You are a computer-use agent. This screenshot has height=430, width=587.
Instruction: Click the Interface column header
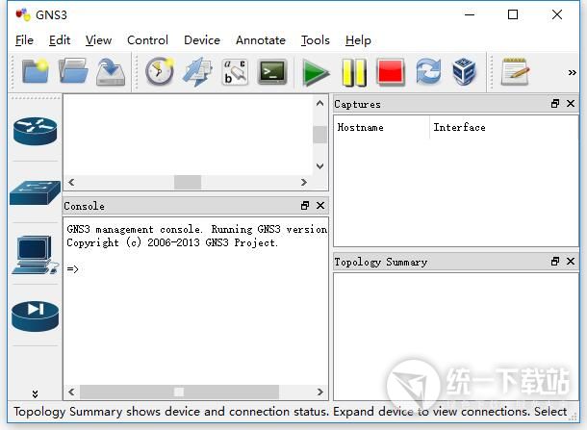point(503,127)
